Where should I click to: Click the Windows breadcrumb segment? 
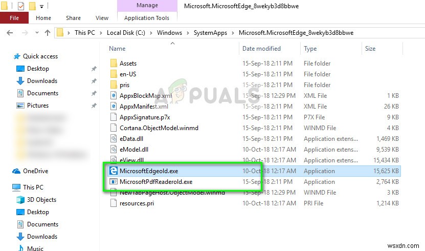[x=169, y=33]
